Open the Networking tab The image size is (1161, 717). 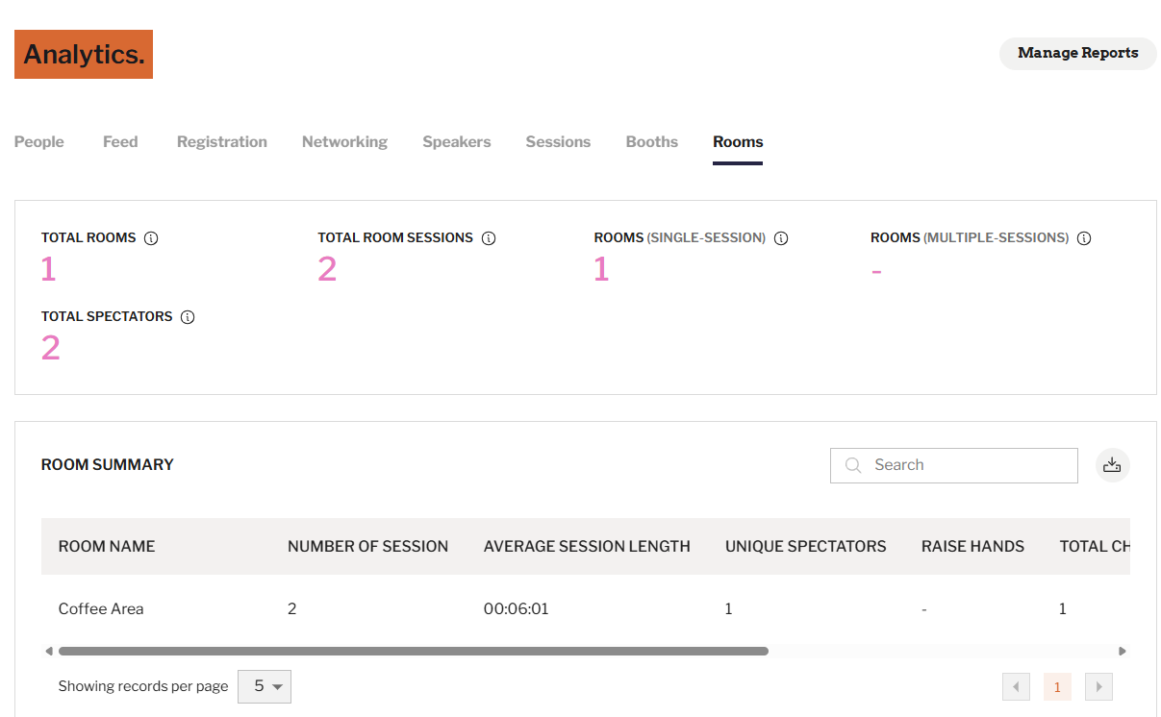[x=344, y=142]
